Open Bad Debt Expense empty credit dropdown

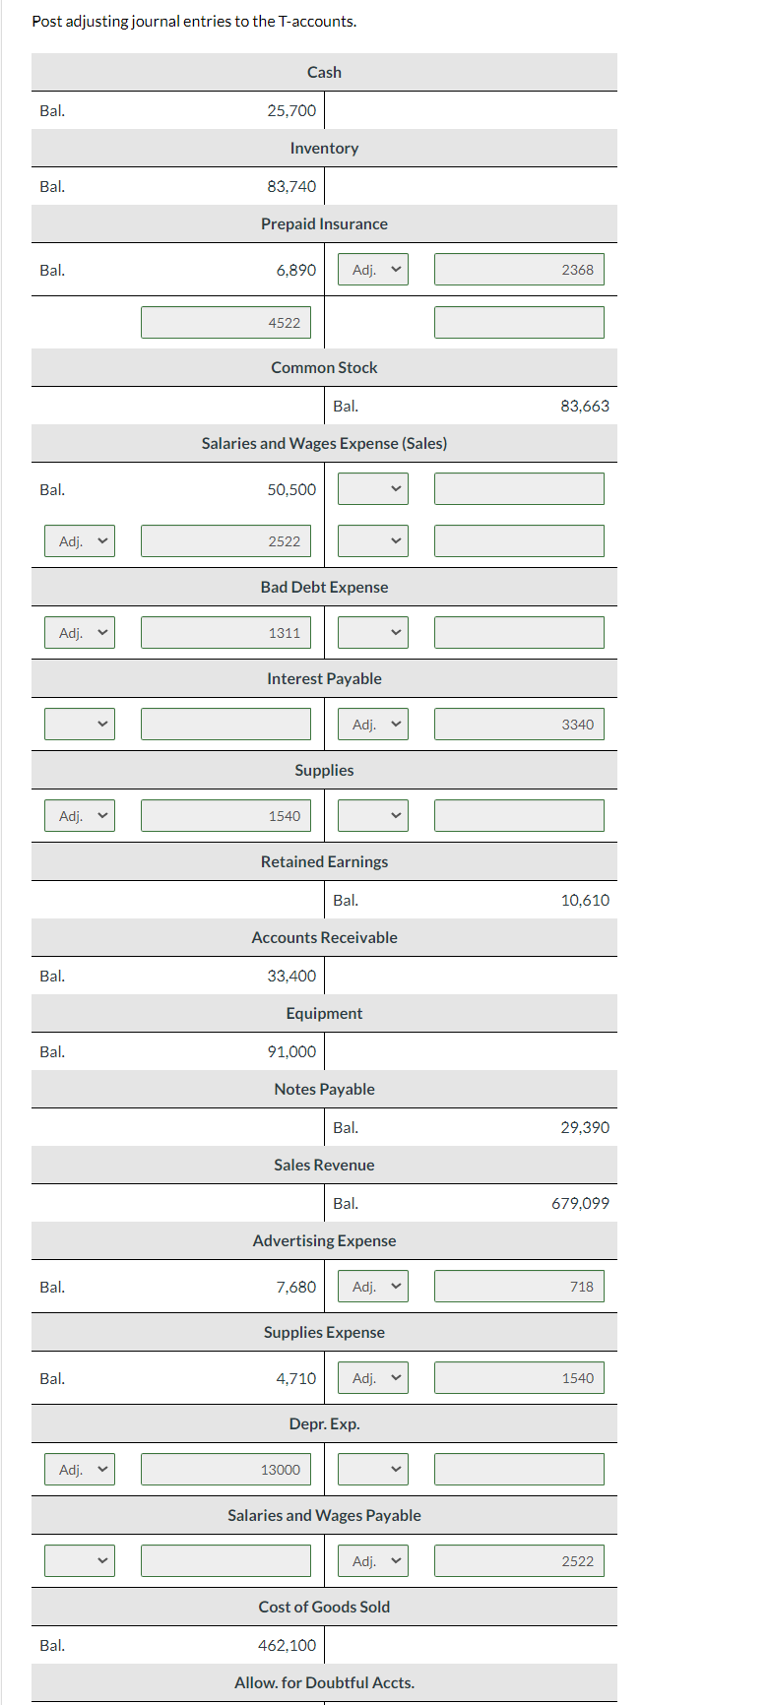point(373,633)
